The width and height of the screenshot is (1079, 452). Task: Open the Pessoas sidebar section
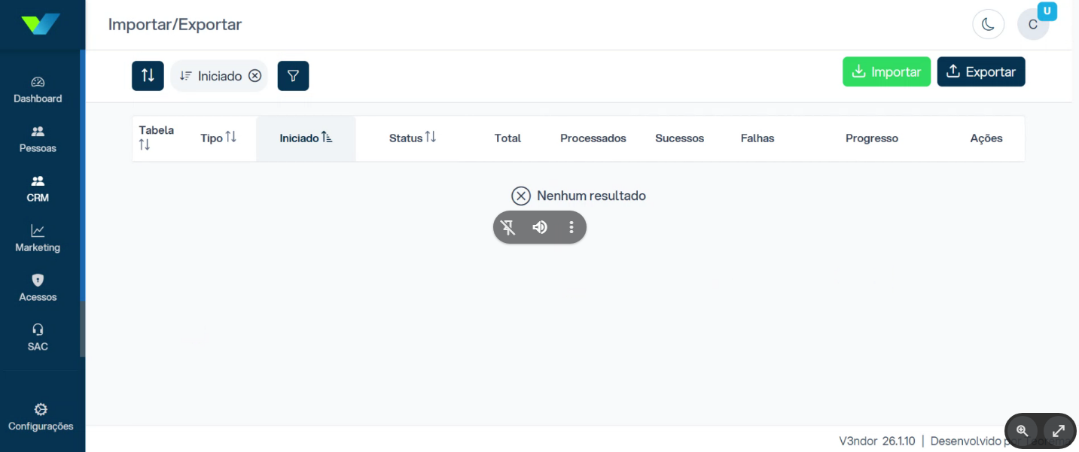38,139
